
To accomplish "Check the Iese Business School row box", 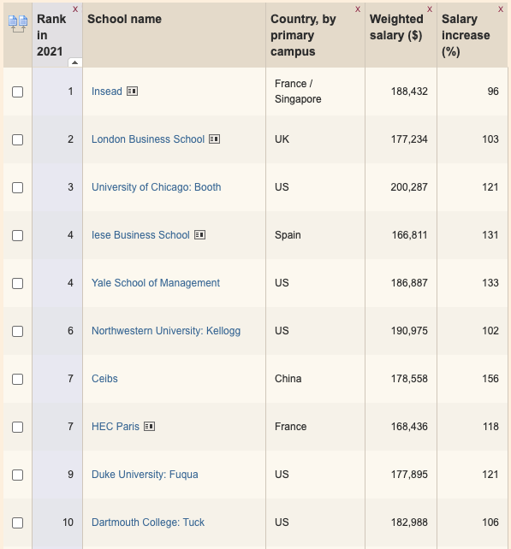I will pos(17,236).
